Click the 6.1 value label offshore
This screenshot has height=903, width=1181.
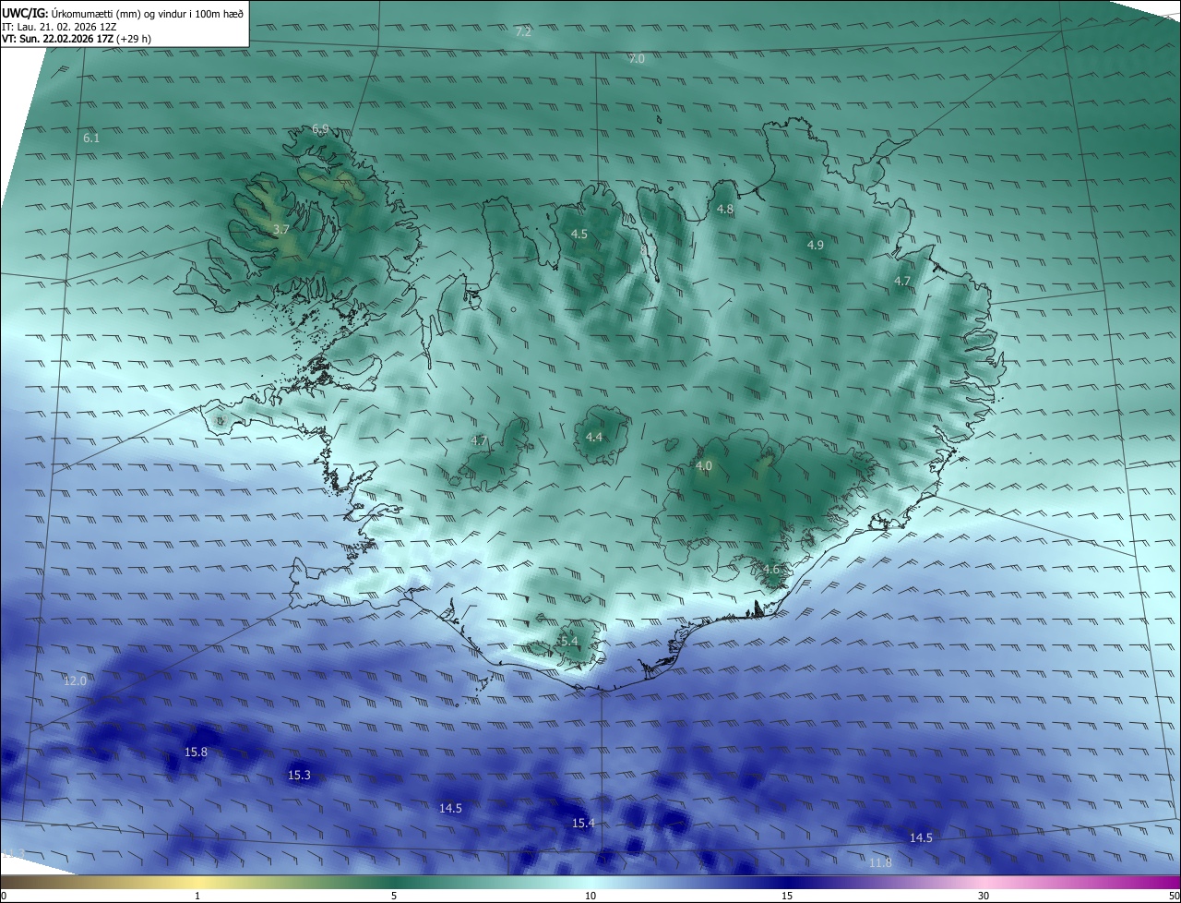(x=91, y=138)
